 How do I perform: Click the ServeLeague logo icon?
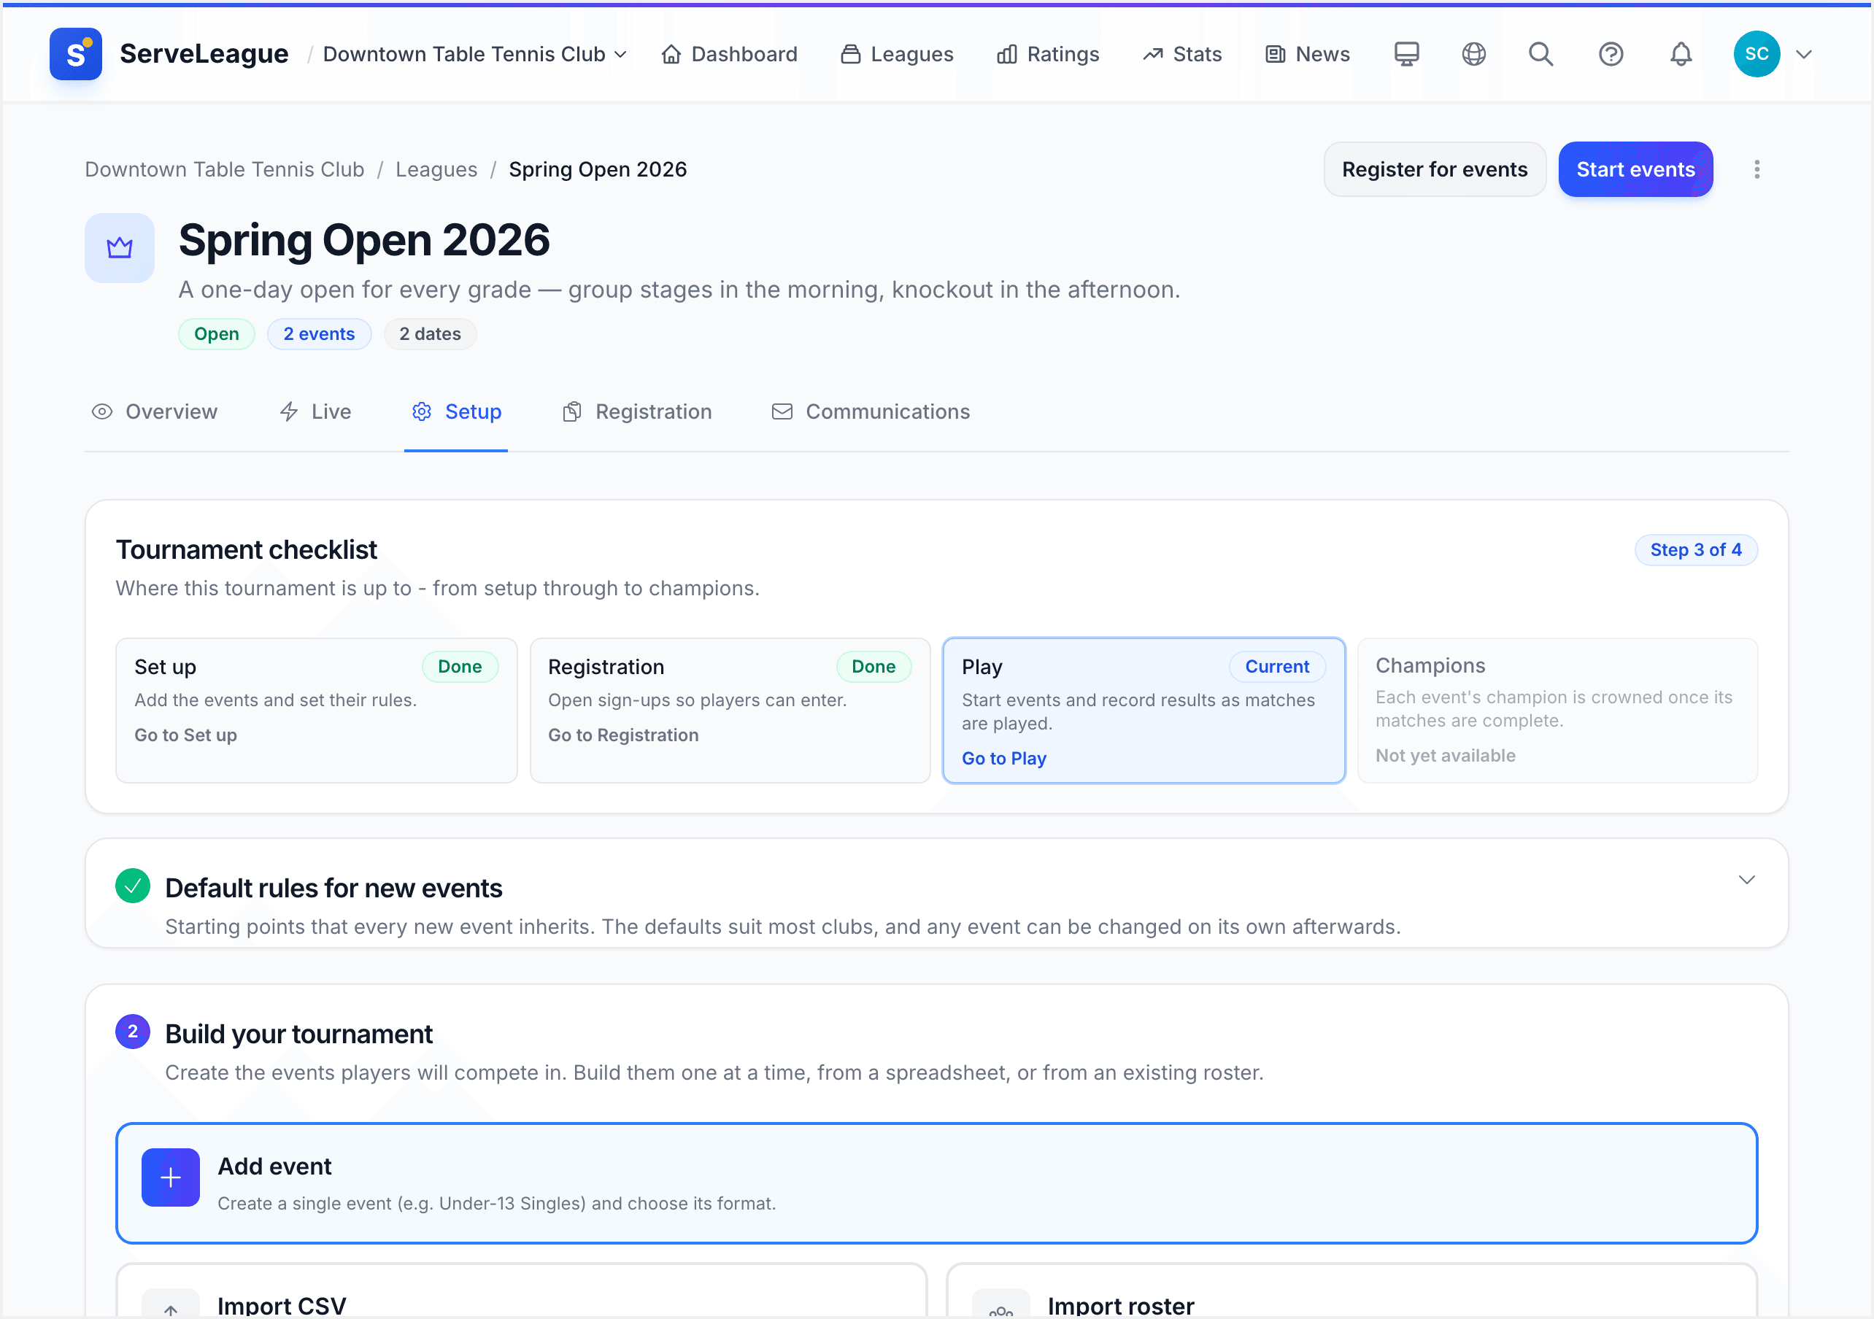[x=75, y=54]
